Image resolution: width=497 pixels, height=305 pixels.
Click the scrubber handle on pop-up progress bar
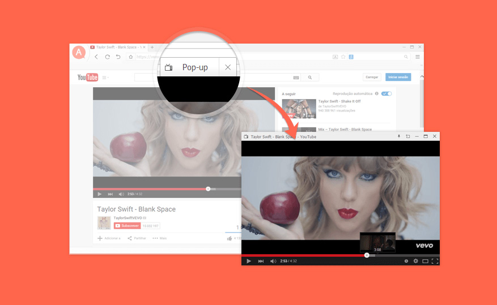pyautogui.click(x=367, y=255)
